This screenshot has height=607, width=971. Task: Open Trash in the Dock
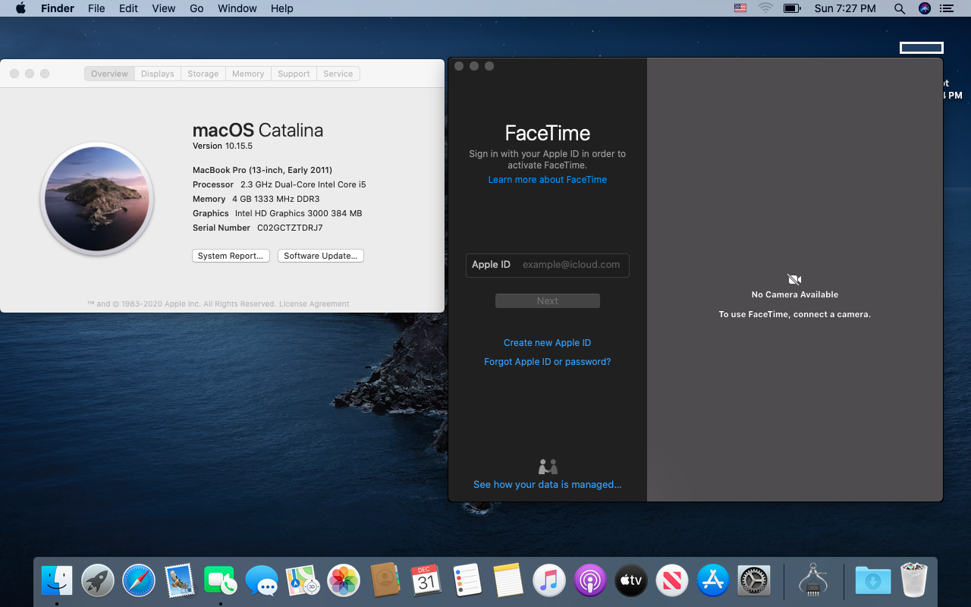point(914,580)
